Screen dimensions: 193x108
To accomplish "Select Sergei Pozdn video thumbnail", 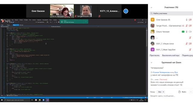I will tap(86, 11).
